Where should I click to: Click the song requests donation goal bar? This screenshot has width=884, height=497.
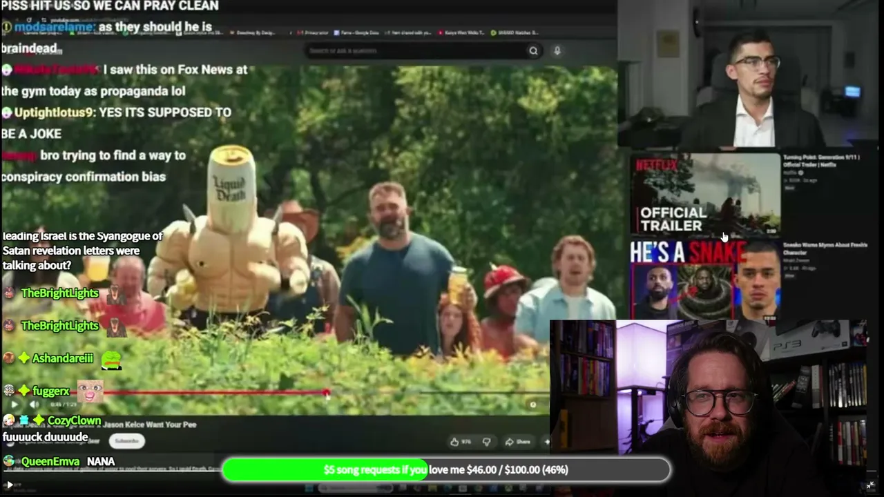tap(445, 470)
